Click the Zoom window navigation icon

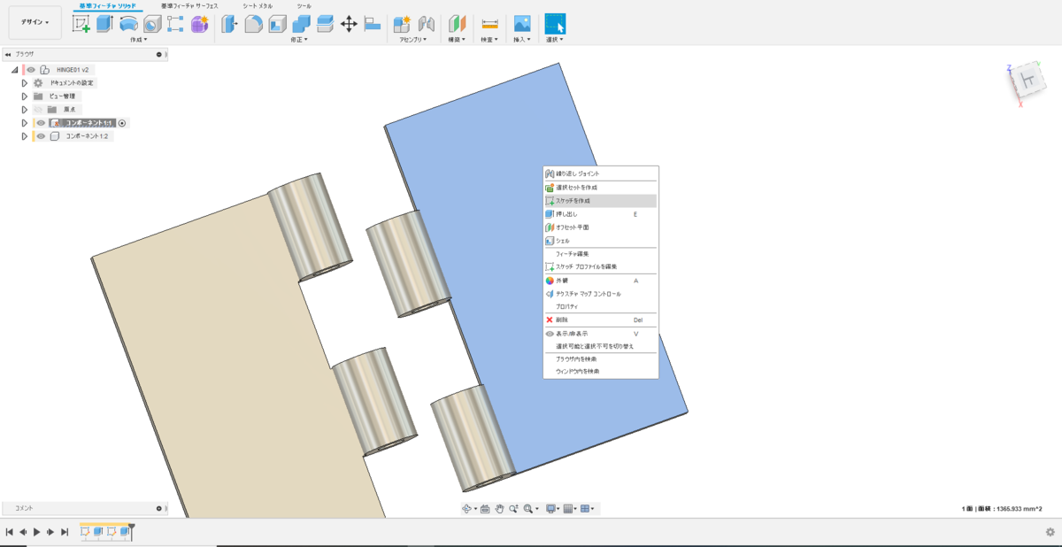[513, 509]
